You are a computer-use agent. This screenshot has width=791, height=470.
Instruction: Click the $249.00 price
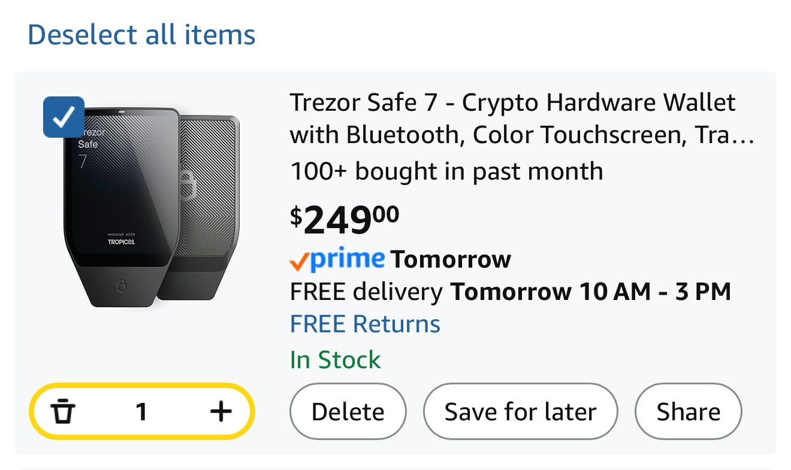[345, 220]
